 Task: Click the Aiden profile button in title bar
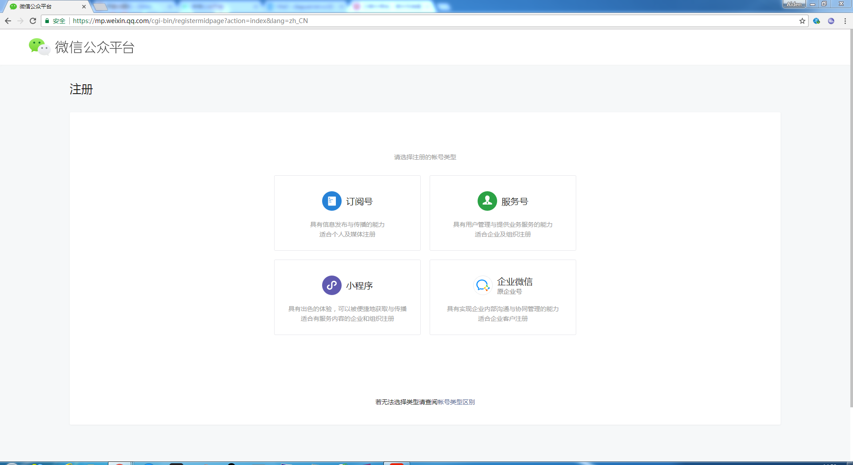pos(794,4)
